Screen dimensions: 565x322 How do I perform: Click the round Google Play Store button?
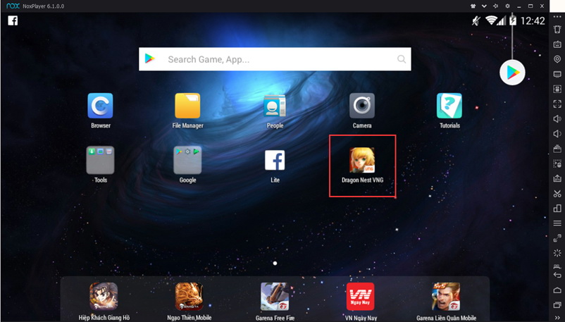pyautogui.click(x=512, y=73)
